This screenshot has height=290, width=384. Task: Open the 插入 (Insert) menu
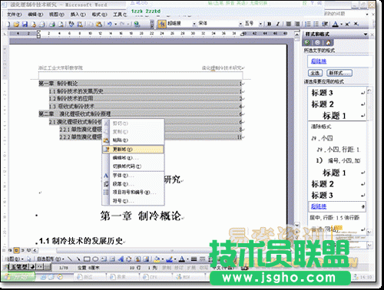78,15
